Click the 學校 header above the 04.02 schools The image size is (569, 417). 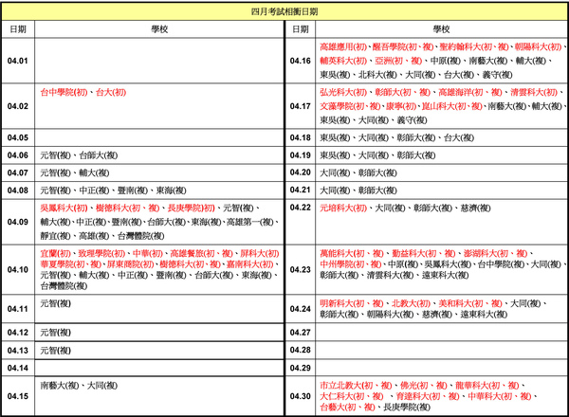(x=159, y=29)
